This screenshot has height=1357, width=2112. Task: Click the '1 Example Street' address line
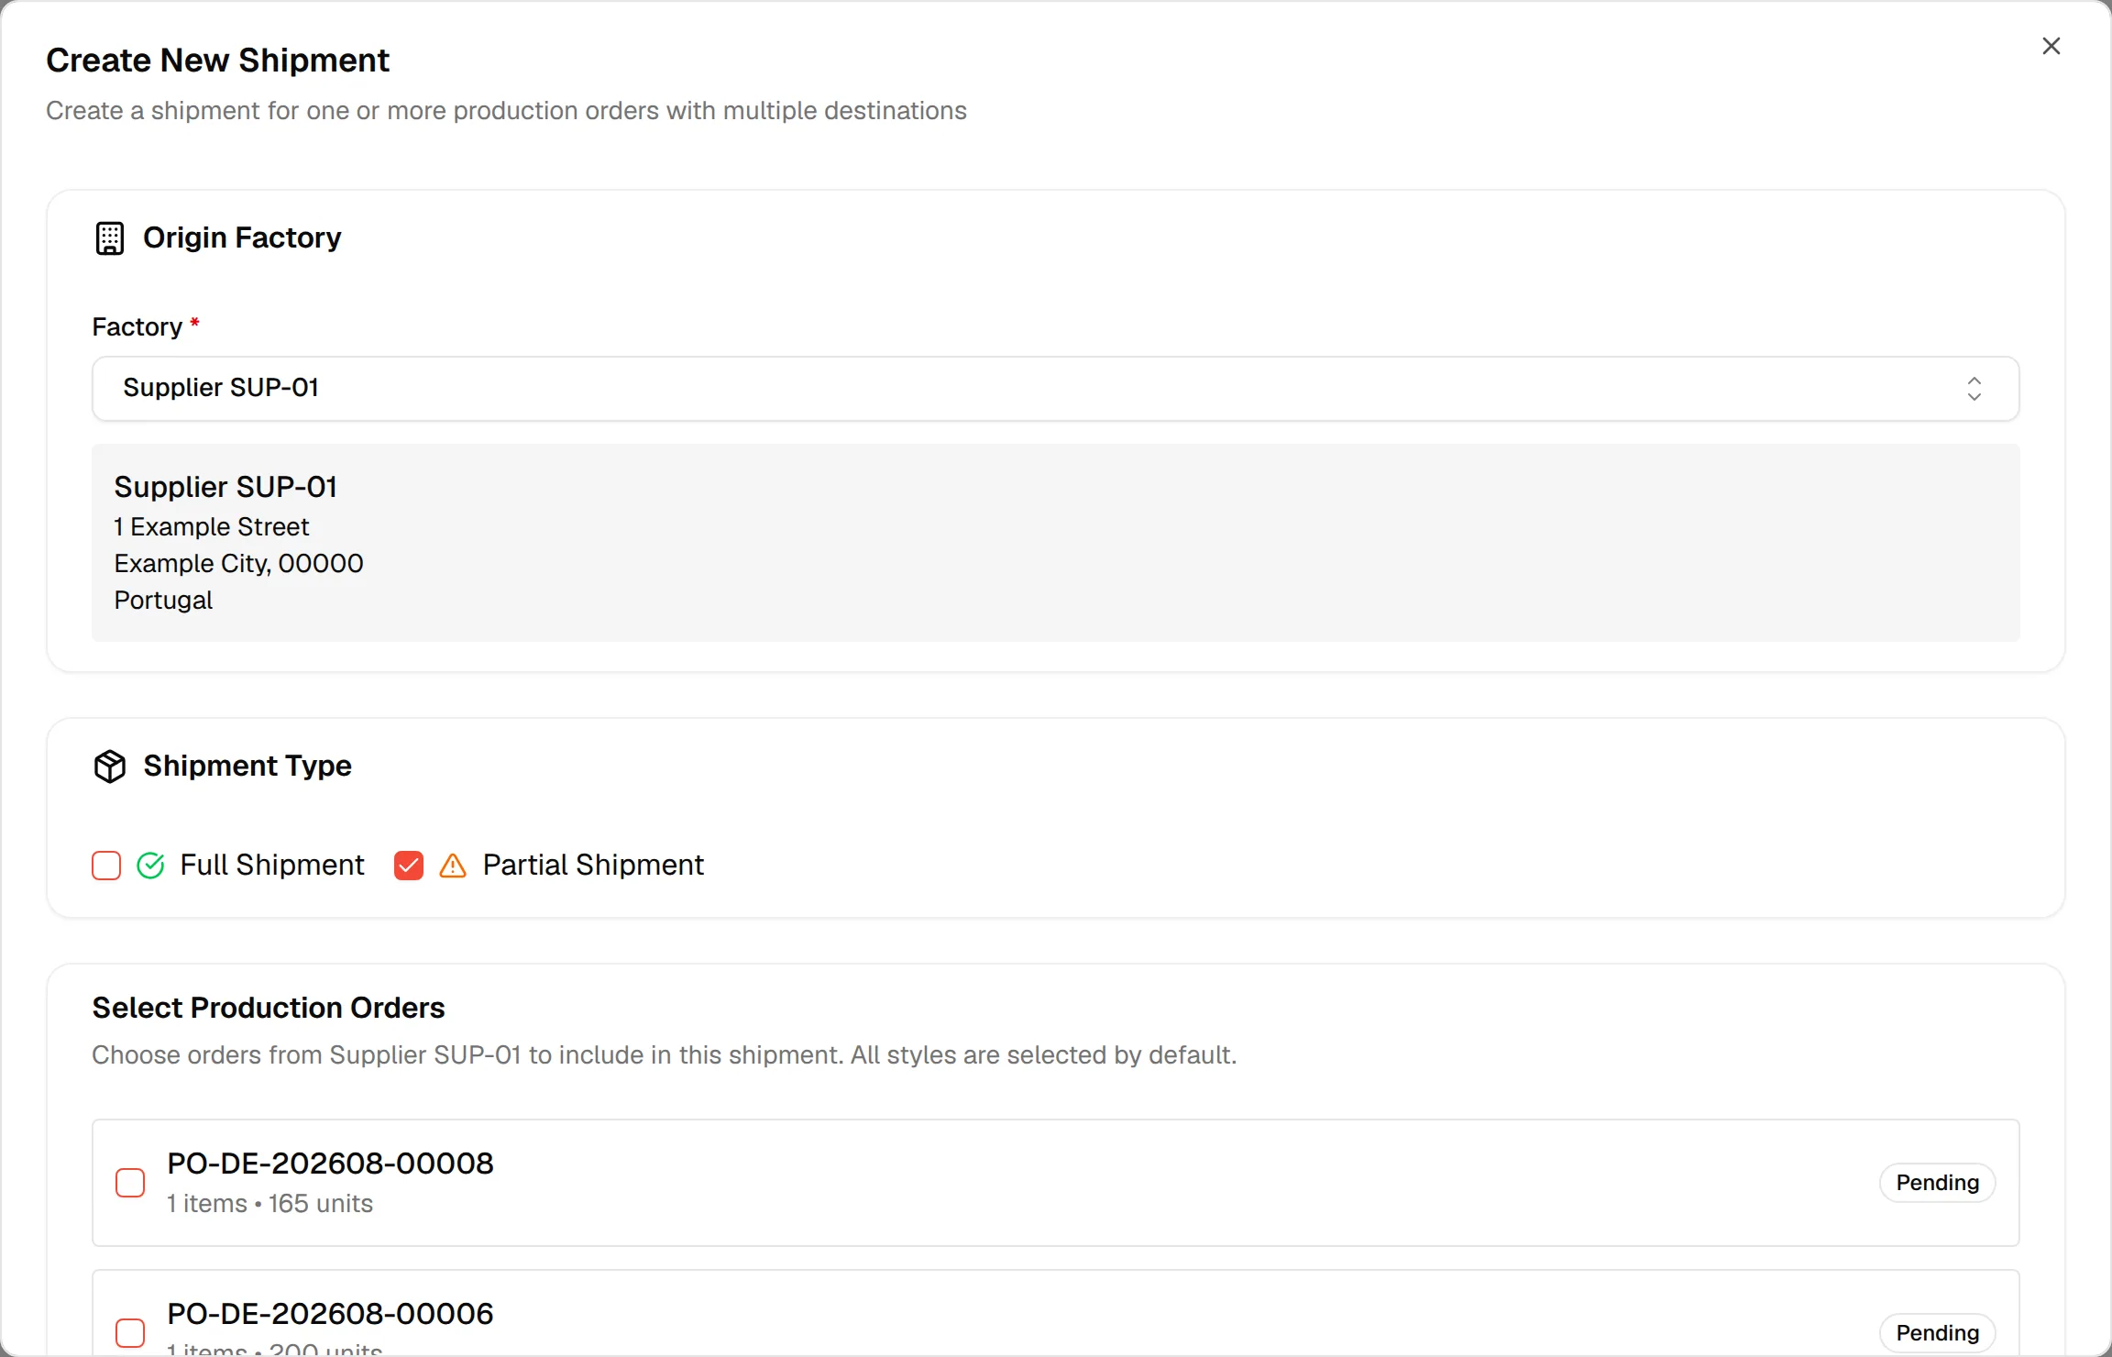212,527
